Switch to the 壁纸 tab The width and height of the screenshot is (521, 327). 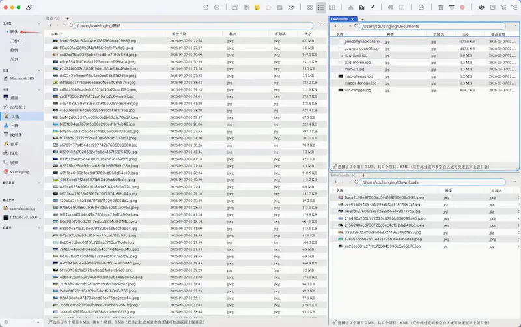click(x=50, y=19)
